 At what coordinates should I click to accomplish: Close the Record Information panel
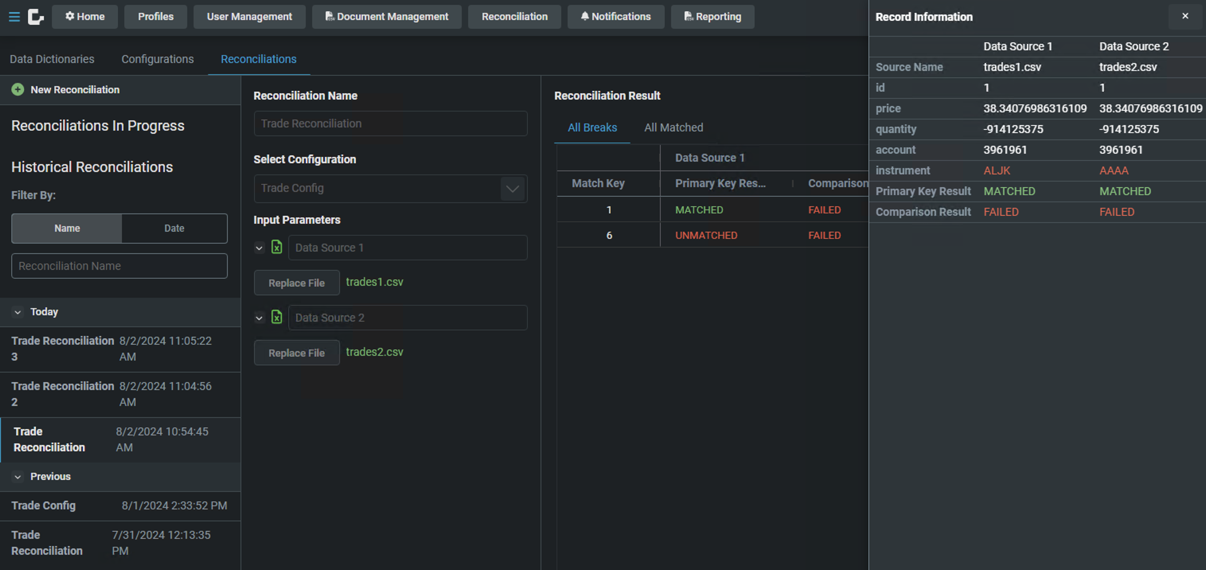pyautogui.click(x=1185, y=16)
